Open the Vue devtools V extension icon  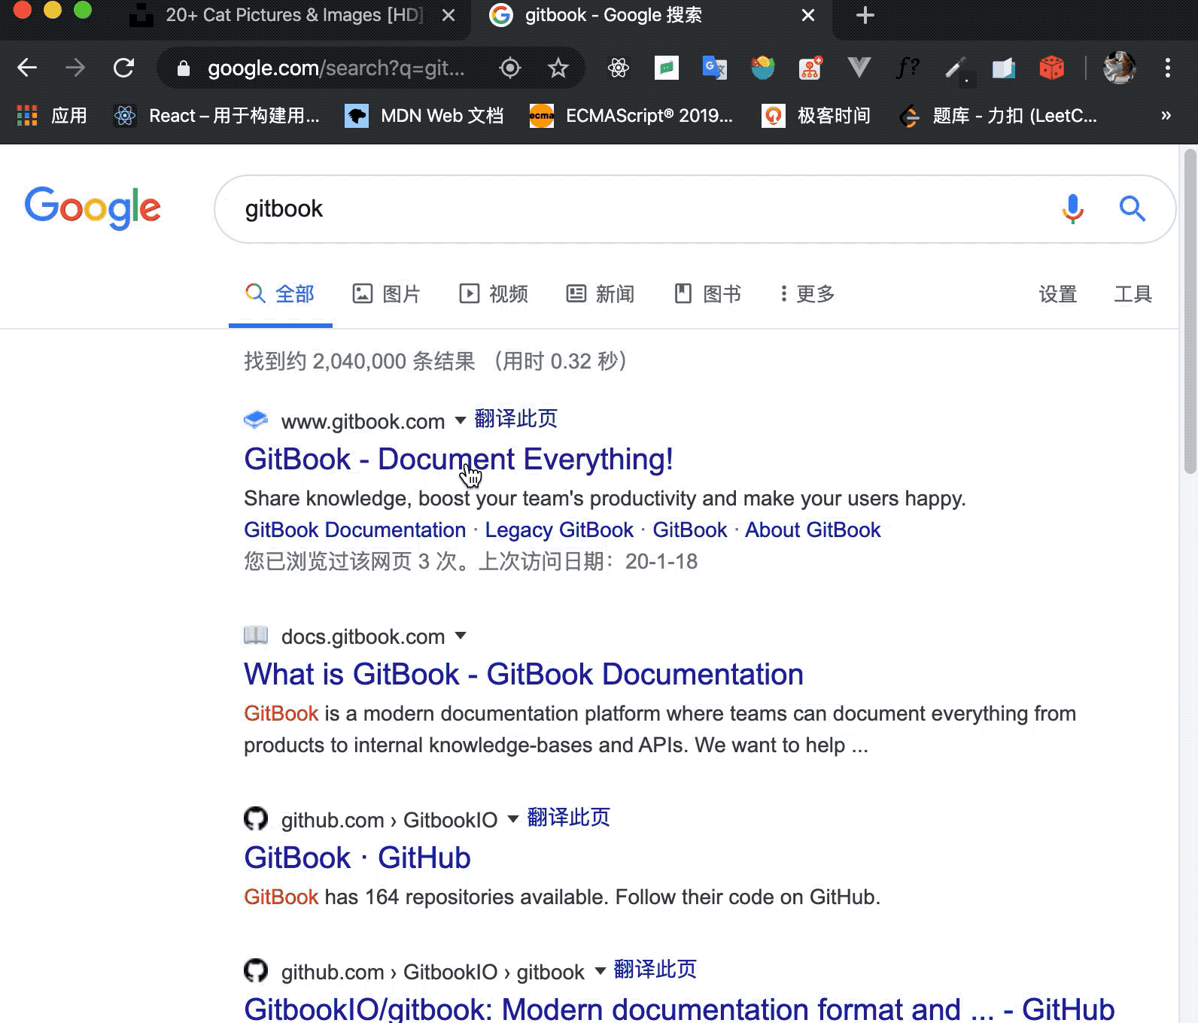pyautogui.click(x=859, y=68)
